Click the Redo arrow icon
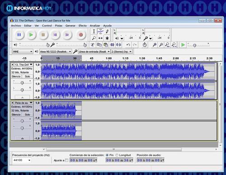Viewport: 226px width, 175px height. tap(135, 45)
